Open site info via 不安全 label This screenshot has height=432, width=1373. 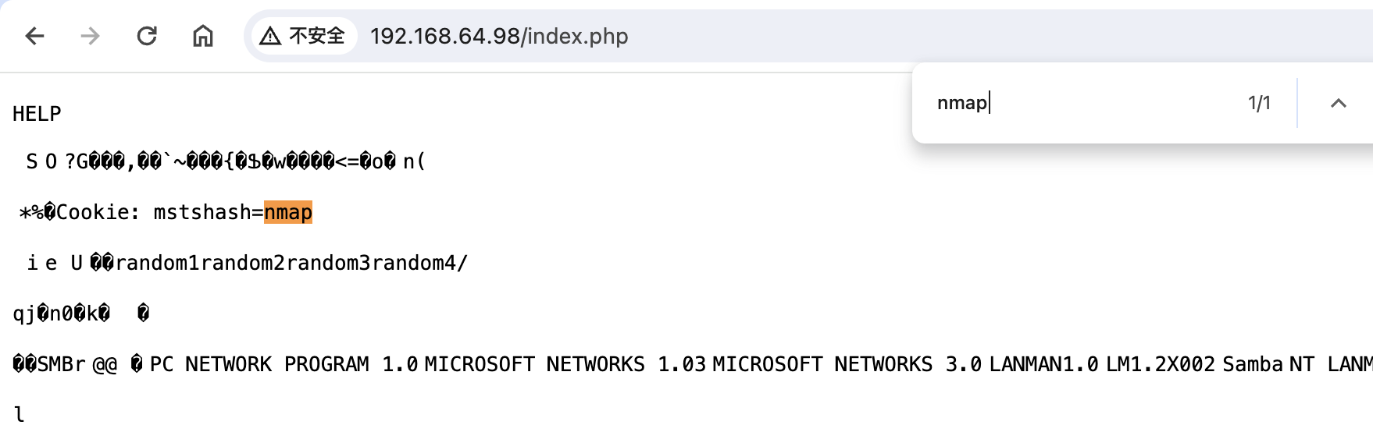pyautogui.click(x=316, y=36)
